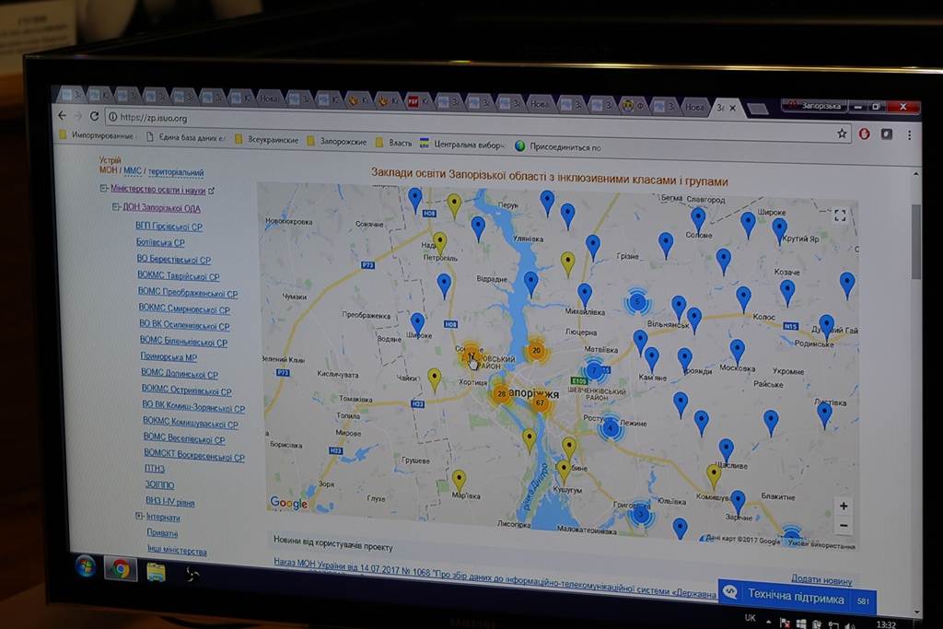Open cluster marker numbered 67
This screenshot has height=629, width=943.
point(540,402)
